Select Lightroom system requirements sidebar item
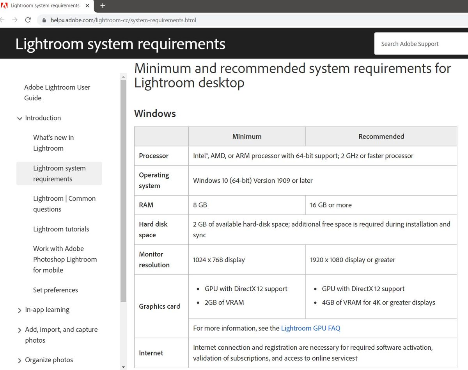Screen dimensions: 468x370 59,173
